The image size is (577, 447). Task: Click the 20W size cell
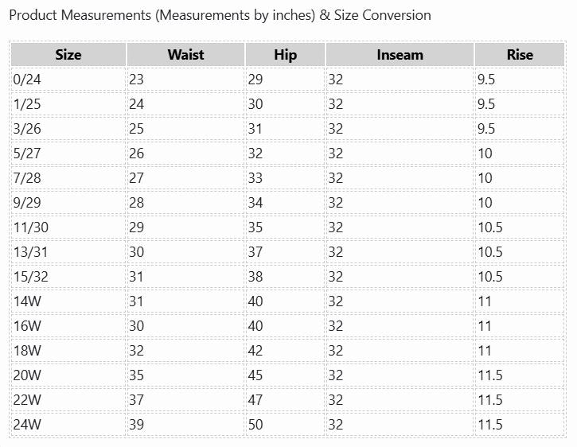click(x=68, y=375)
